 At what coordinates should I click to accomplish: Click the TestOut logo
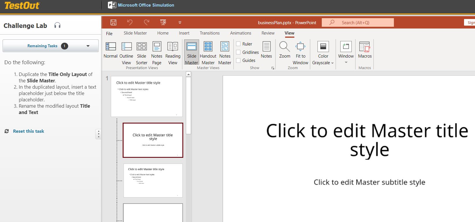(22, 5)
